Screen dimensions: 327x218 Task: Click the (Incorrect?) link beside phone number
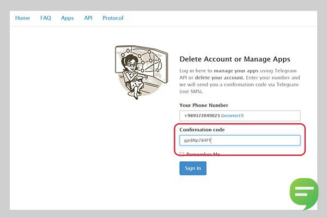(x=232, y=116)
